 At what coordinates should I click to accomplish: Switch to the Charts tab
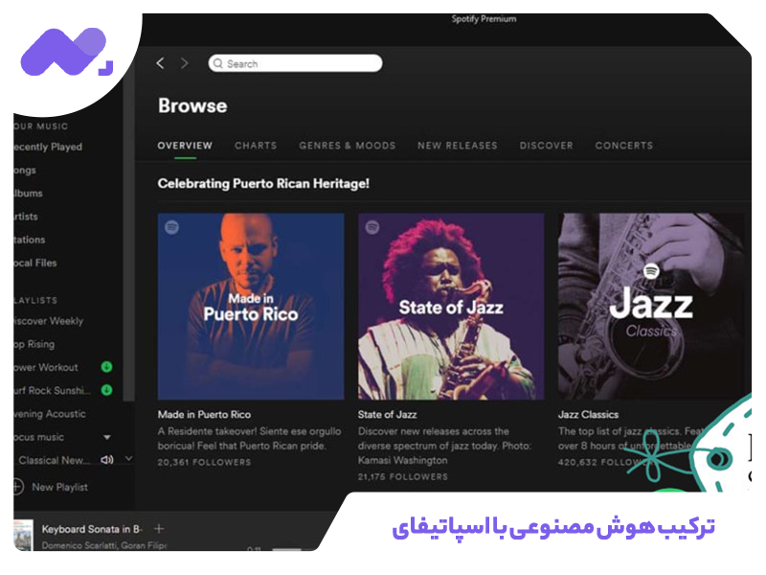256,146
